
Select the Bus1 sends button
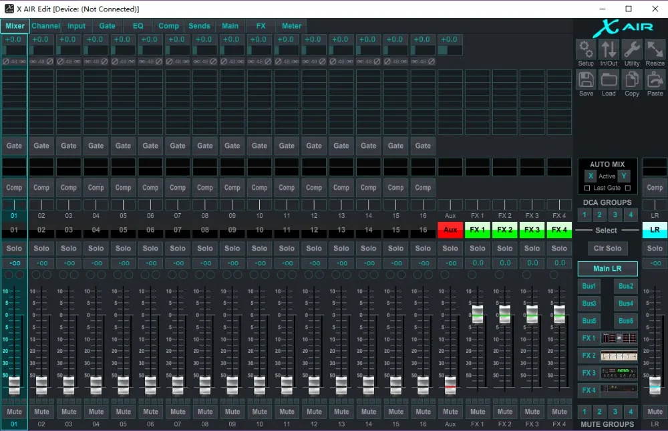[589, 286]
